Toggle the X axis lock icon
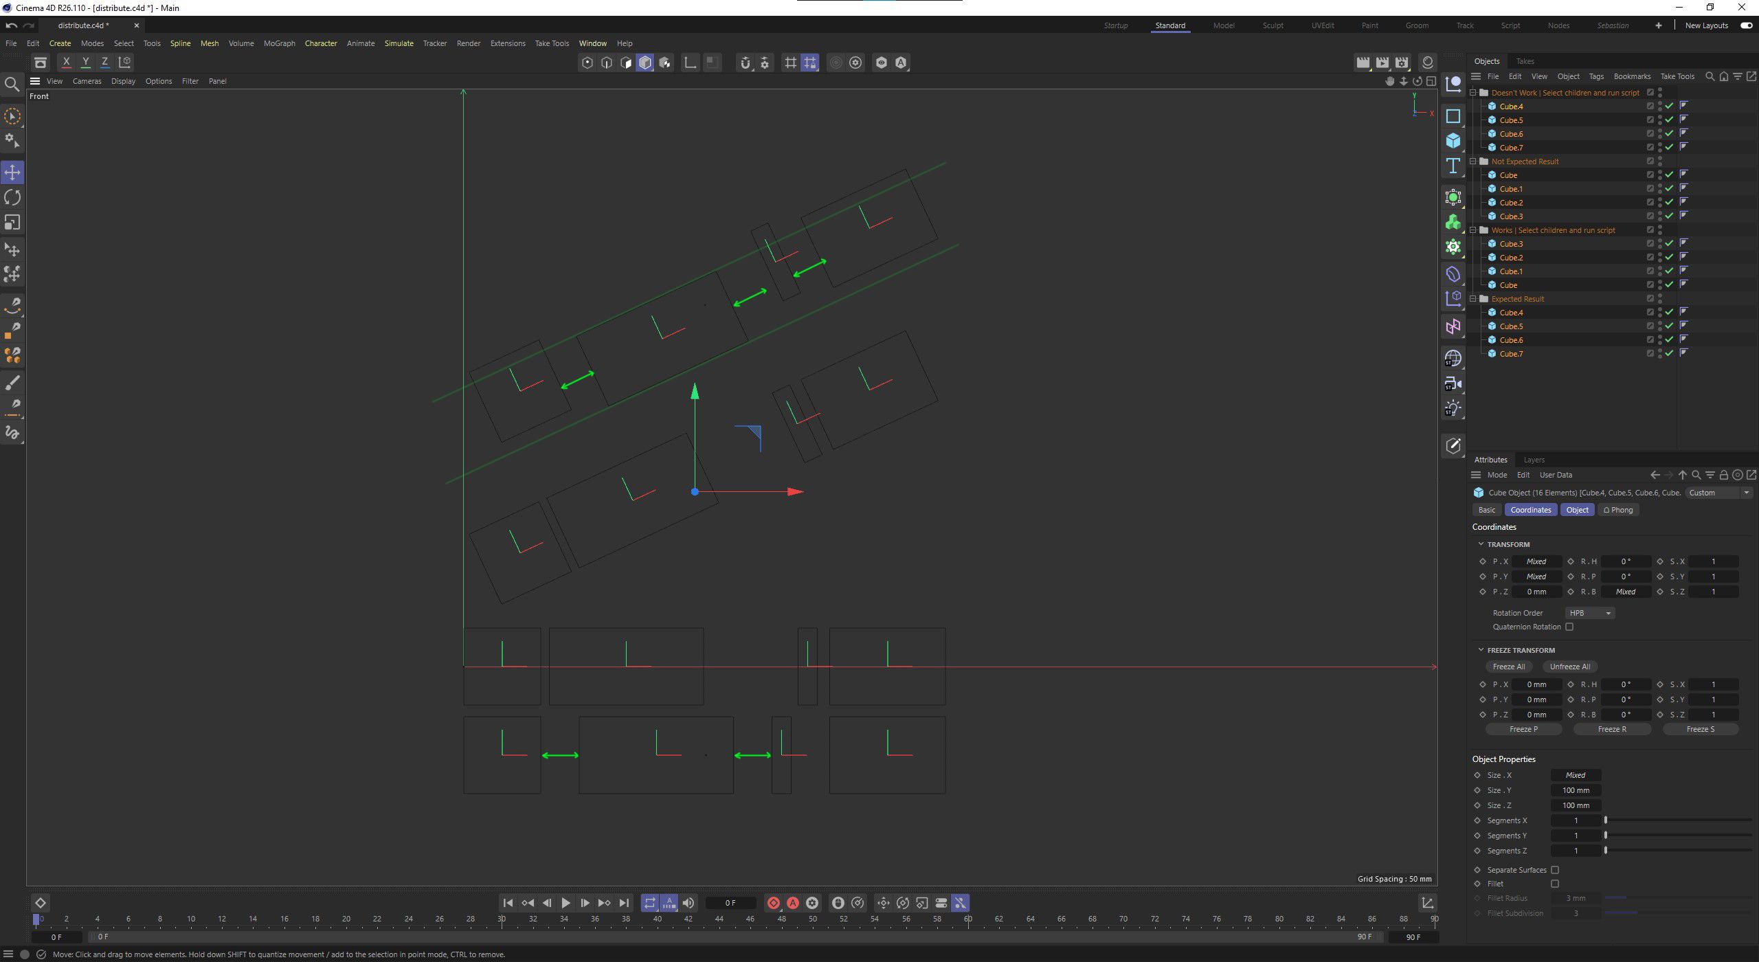Screen dimensions: 1759x962 click(x=66, y=62)
